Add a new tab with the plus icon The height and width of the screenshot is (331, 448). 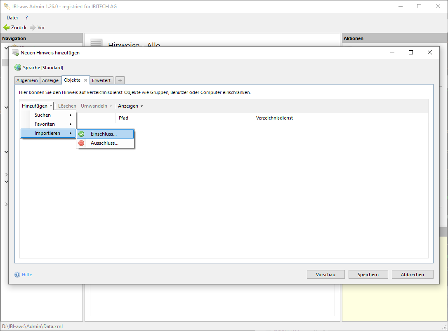(120, 80)
